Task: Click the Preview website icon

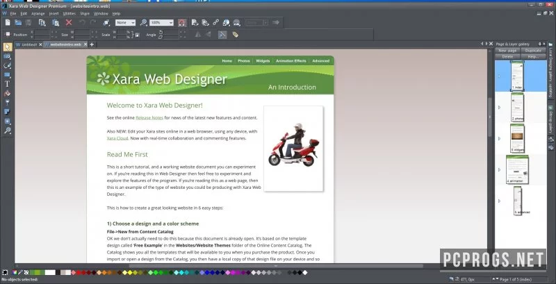Action: click(205, 23)
